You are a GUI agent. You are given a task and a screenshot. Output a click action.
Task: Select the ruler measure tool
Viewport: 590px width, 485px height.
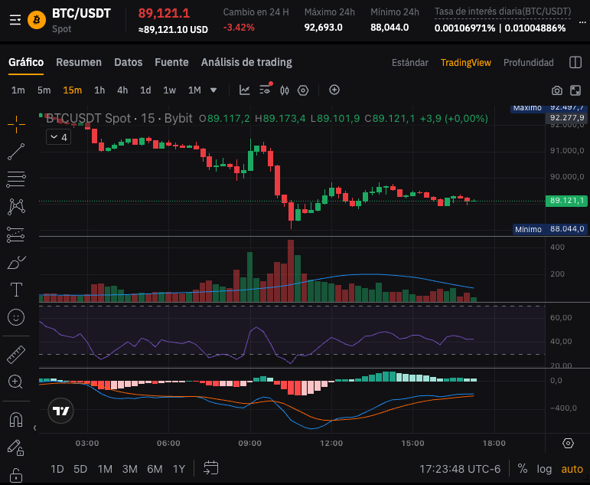point(16,355)
